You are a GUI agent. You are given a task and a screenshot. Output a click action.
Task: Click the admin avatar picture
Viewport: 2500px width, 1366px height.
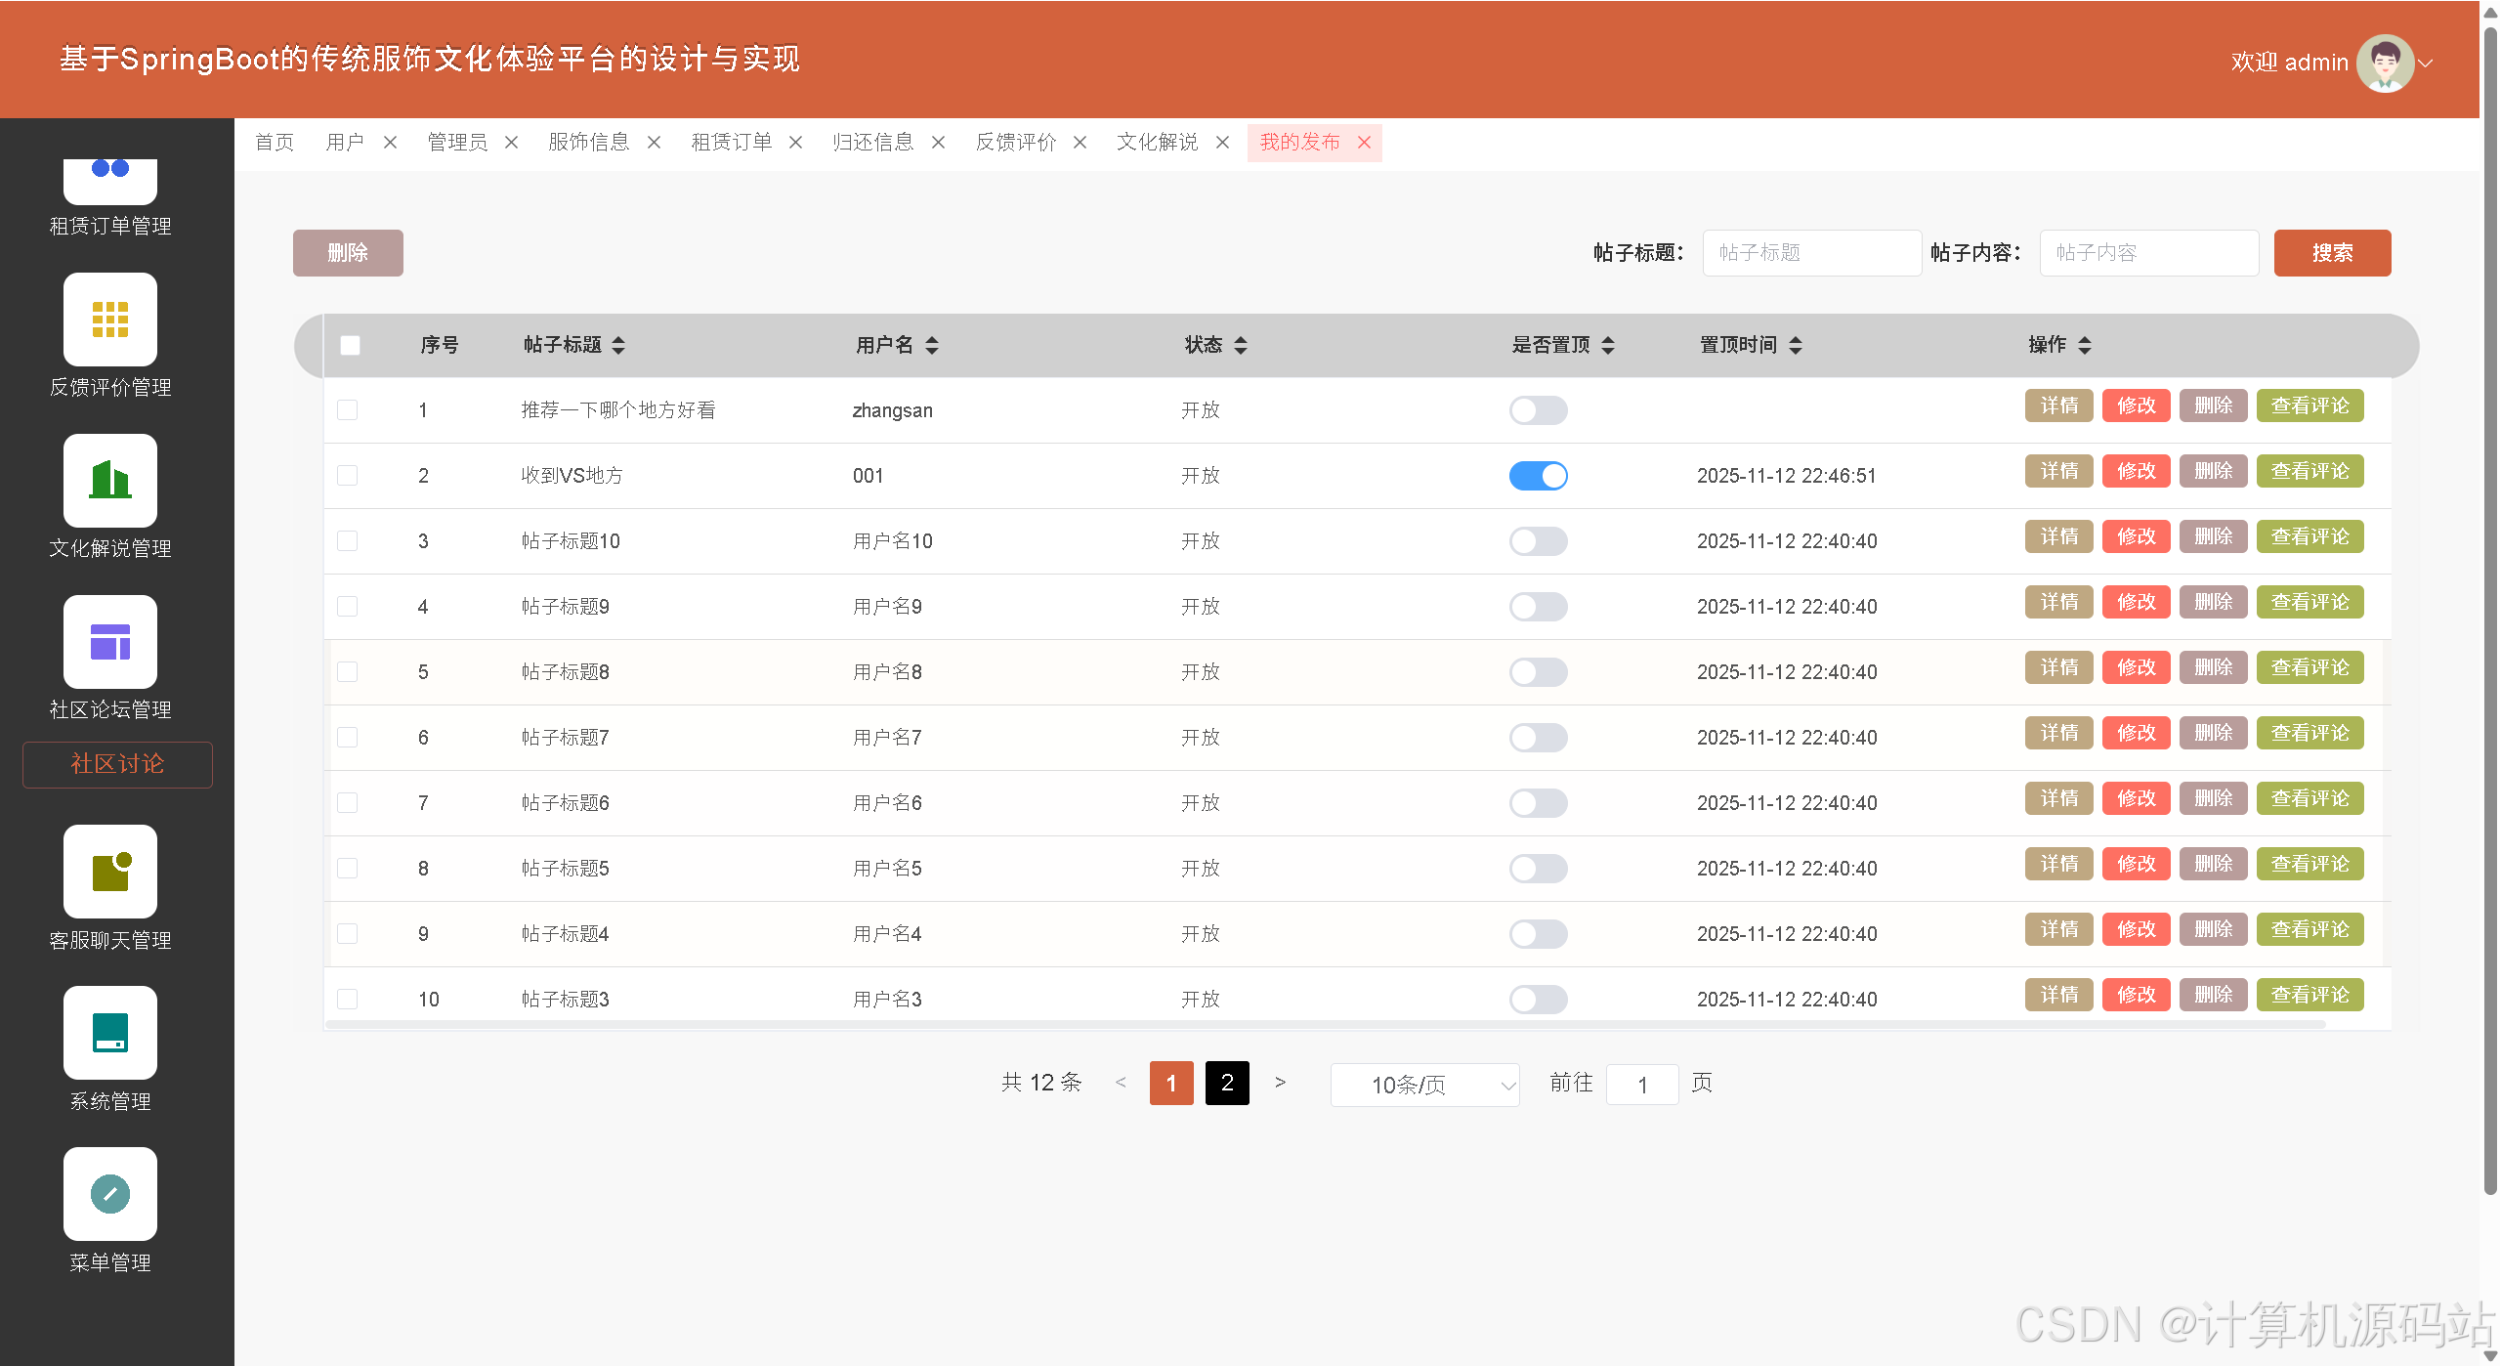click(x=2384, y=63)
